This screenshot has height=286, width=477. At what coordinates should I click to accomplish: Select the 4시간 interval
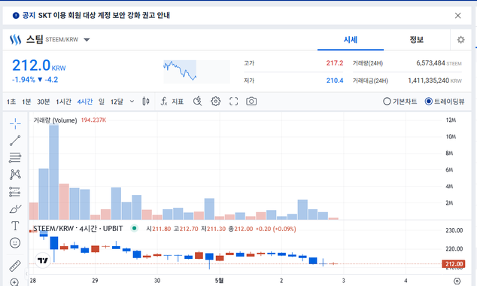(84, 102)
